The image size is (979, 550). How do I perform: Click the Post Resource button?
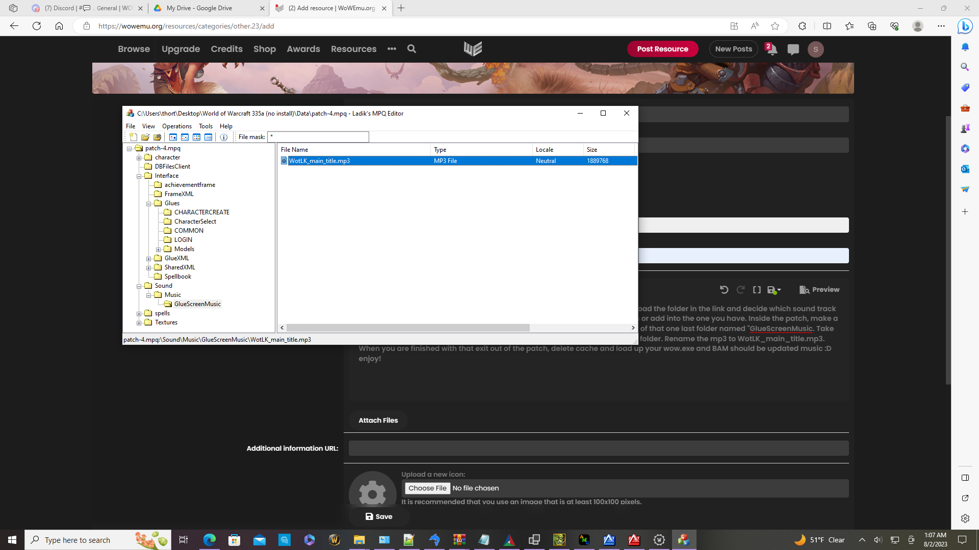click(662, 49)
